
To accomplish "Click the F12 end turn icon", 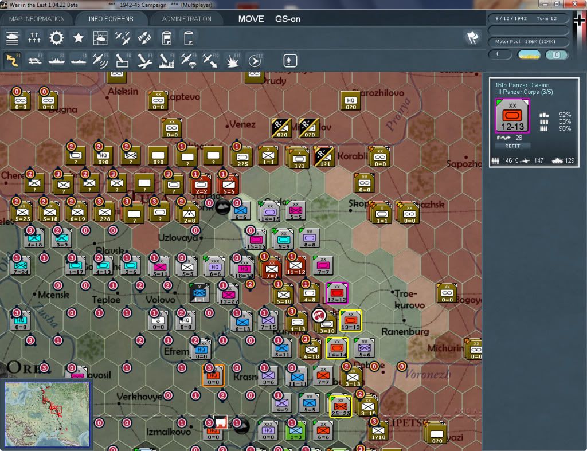I will click(255, 61).
